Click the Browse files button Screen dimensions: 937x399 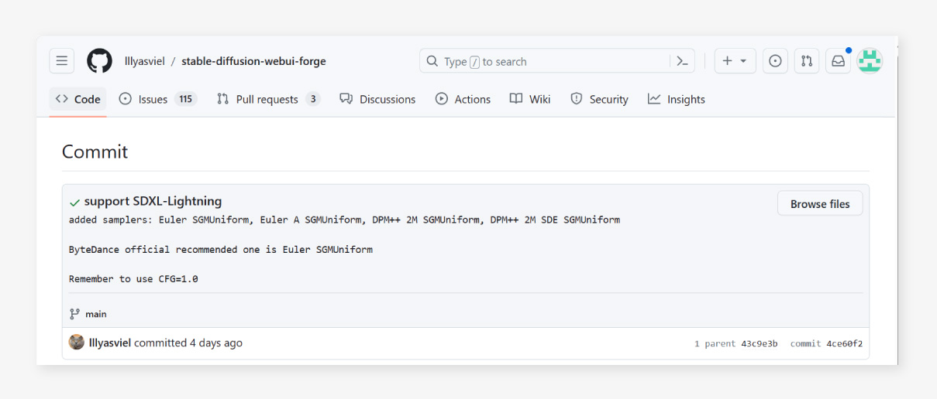point(820,204)
